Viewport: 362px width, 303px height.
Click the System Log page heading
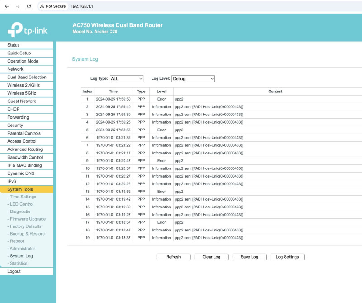85,59
